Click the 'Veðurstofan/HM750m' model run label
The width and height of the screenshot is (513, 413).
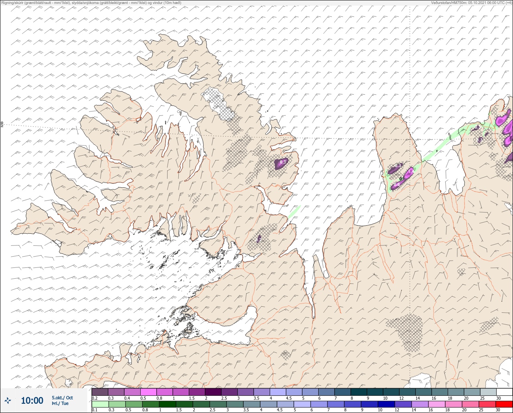coord(471,2)
